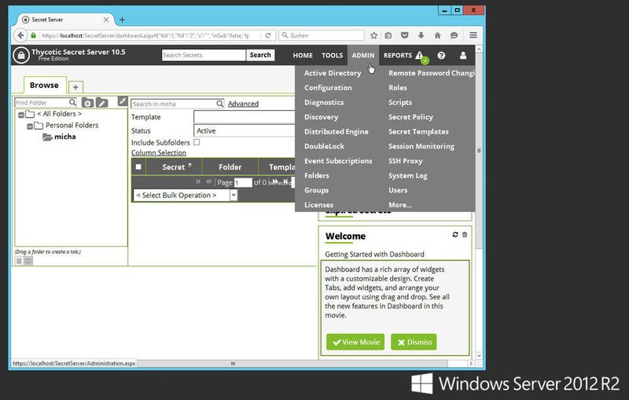Click the Thycotic padlock logo
This screenshot has width=629, height=400.
pyautogui.click(x=21, y=55)
